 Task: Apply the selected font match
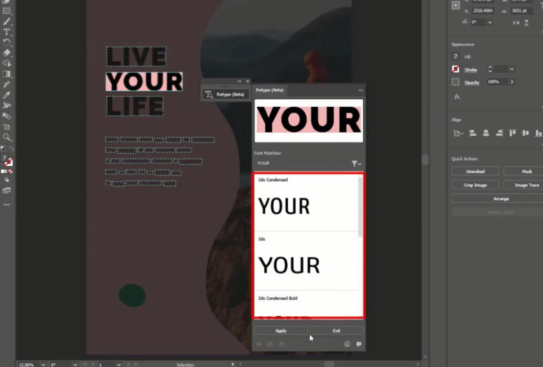tap(280, 331)
